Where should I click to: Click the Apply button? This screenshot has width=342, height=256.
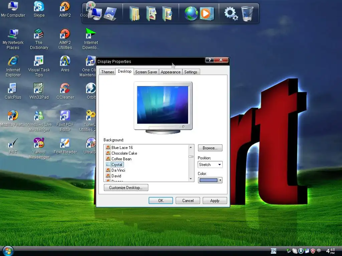pyautogui.click(x=215, y=200)
